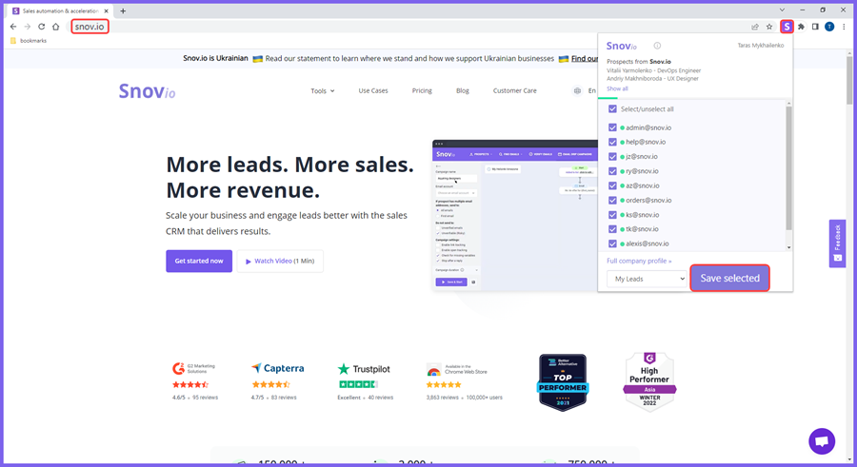
Task: Click Get started now
Action: tap(199, 262)
